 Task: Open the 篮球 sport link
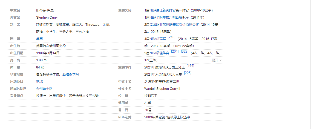(x=39, y=82)
